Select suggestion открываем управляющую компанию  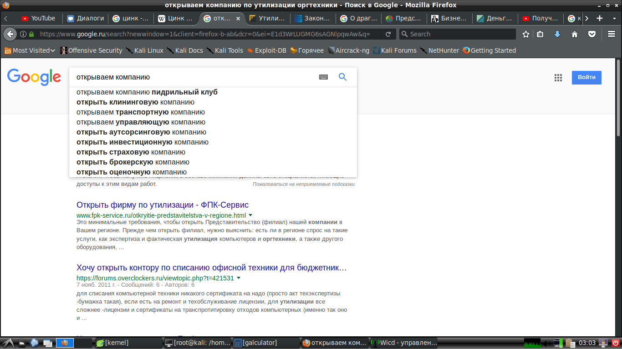coord(213,122)
